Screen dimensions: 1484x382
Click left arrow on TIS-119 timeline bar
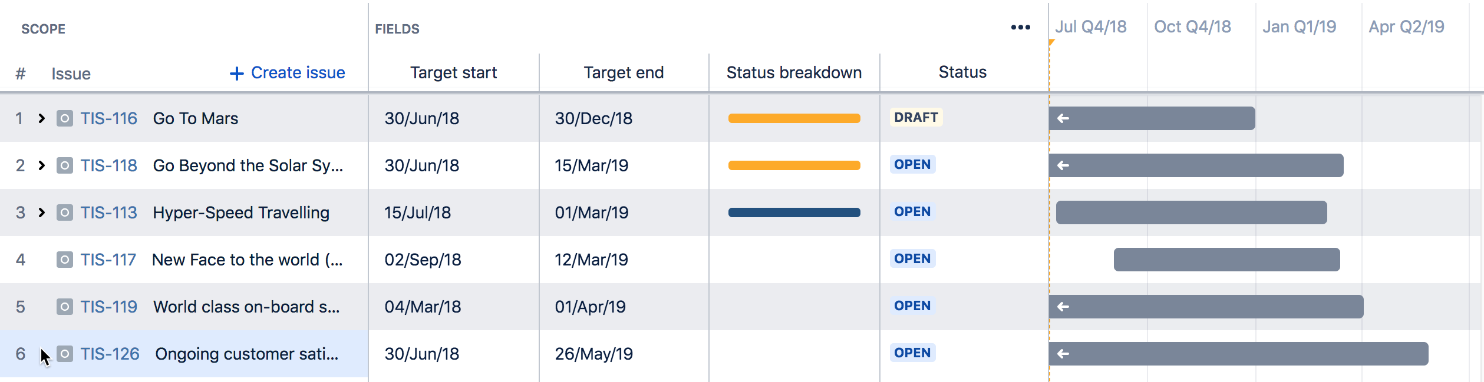pyautogui.click(x=1063, y=307)
